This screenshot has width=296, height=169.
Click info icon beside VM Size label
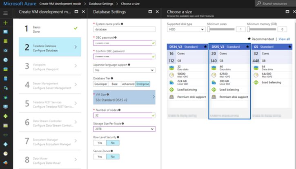point(108,94)
